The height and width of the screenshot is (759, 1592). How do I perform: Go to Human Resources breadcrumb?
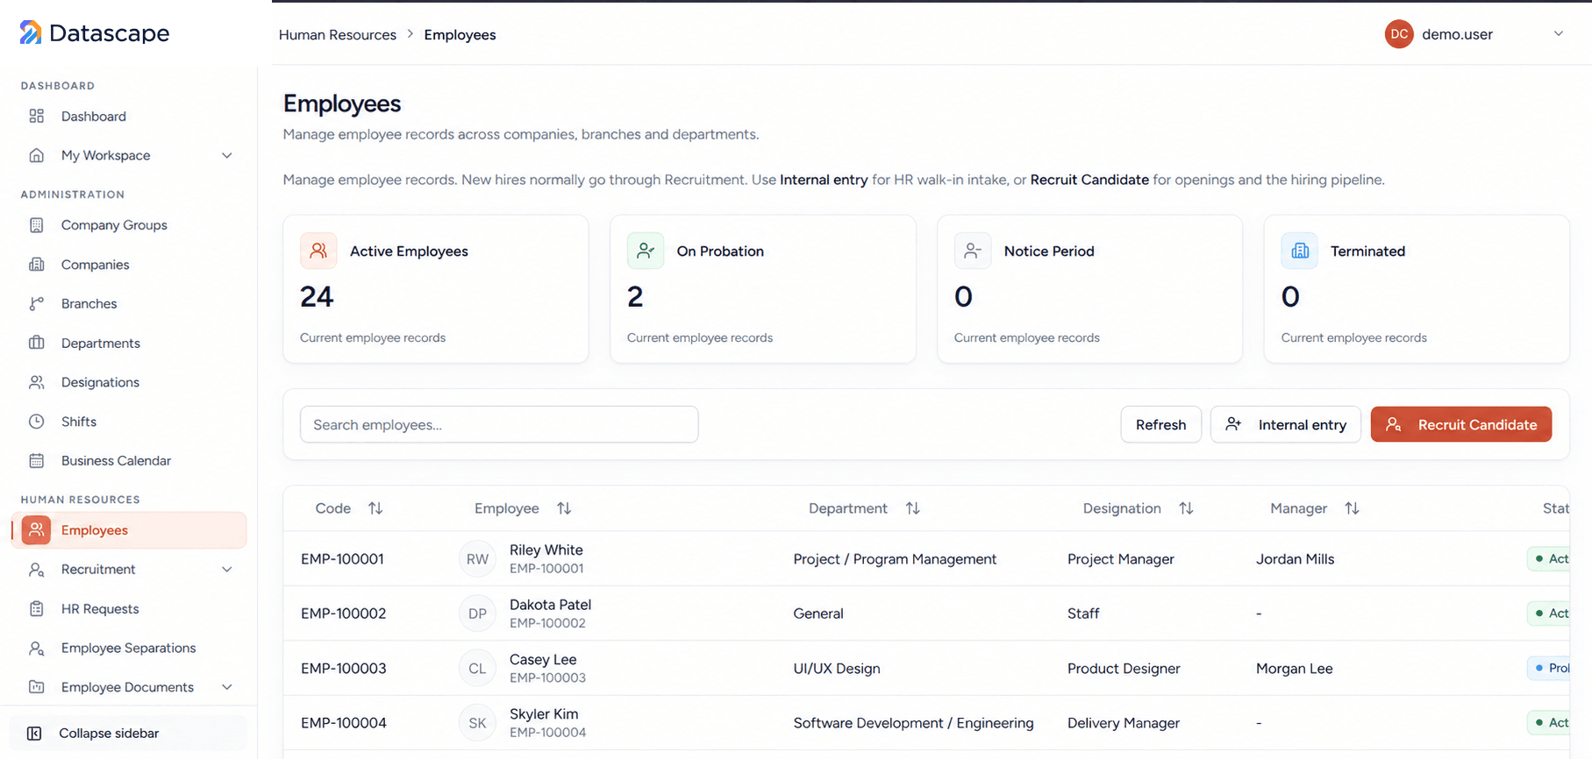338,35
